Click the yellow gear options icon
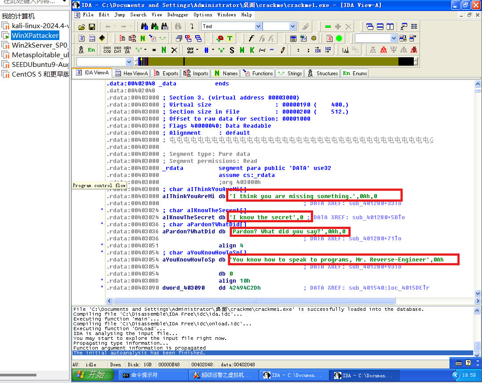The height and width of the screenshot is (383, 482). tap(314, 38)
